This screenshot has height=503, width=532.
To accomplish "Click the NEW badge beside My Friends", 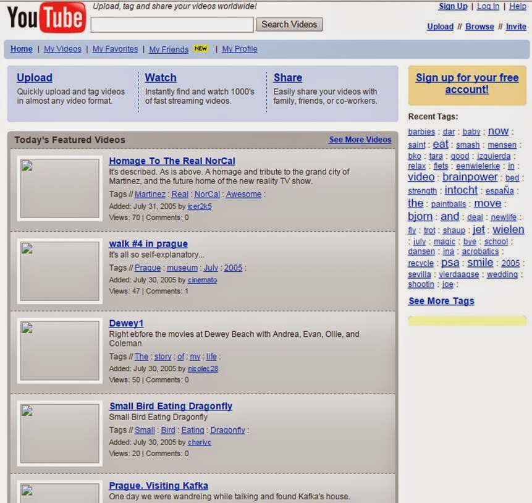I will click(x=200, y=47).
